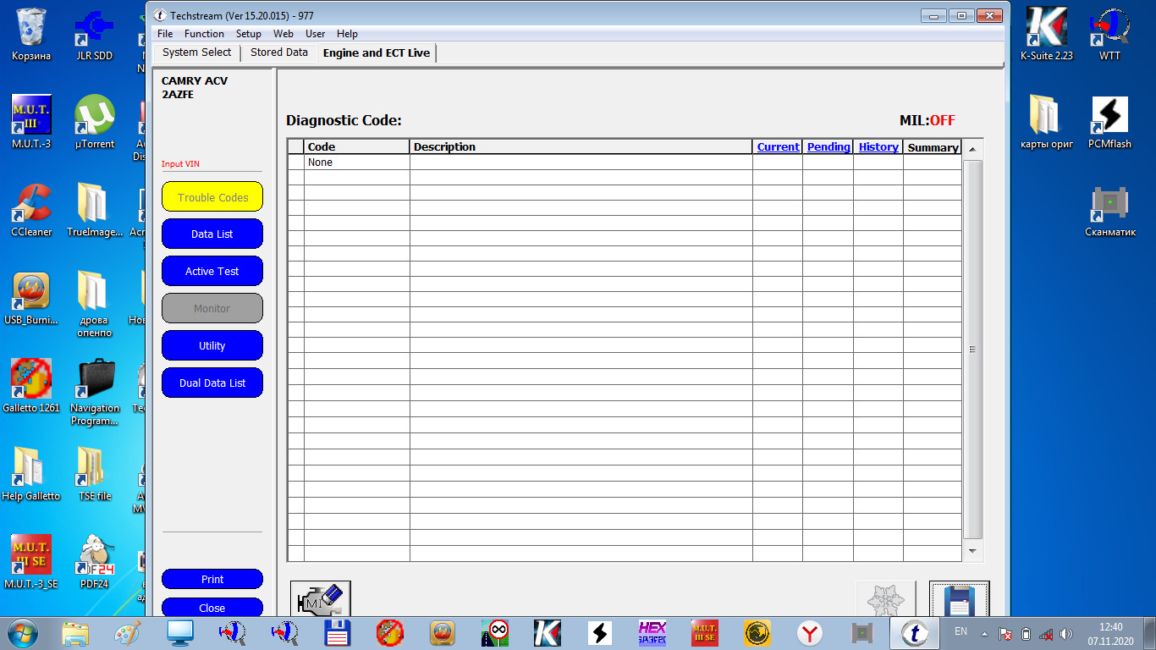Switch to the System Select tab
The height and width of the screenshot is (650, 1156).
coord(197,52)
